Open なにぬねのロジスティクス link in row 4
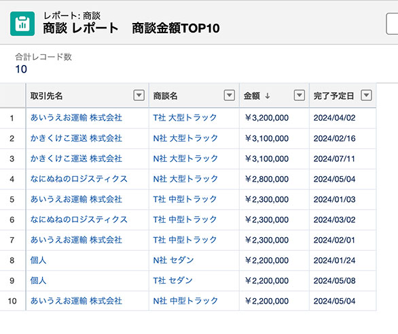 [x=79, y=179]
